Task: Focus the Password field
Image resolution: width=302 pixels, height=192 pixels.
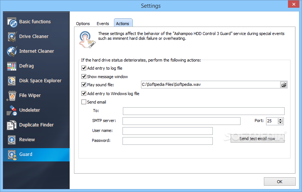Action: (168, 141)
